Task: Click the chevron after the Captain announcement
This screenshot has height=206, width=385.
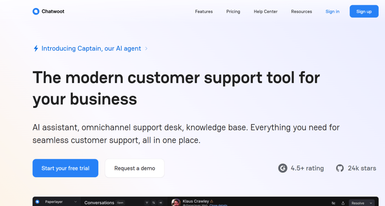Action: click(146, 49)
